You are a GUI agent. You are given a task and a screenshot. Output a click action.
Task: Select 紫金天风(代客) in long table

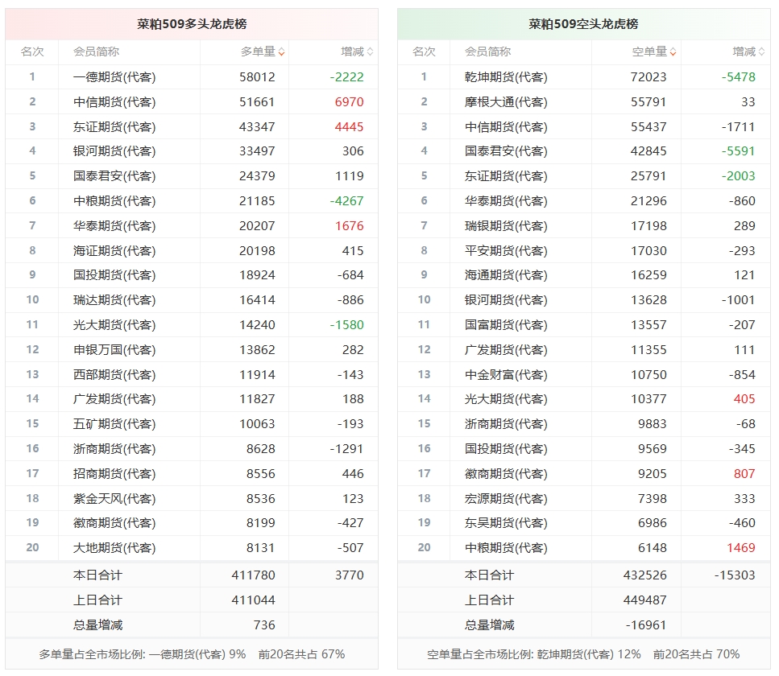[114, 498]
